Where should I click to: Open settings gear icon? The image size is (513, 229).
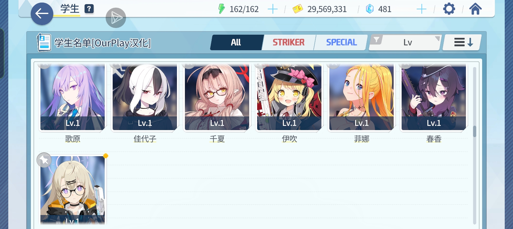(449, 9)
